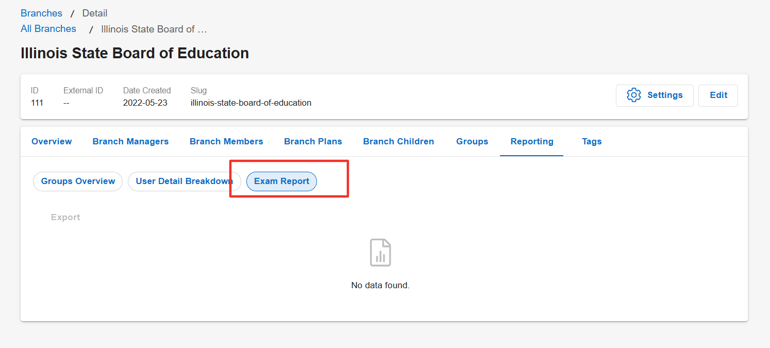This screenshot has width=770, height=348.
Task: Switch to the Overview tab
Action: [52, 141]
